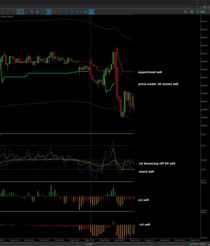Click the highlighted orange folder toolbar icon
210x246 pixels.
[x=20, y=11]
